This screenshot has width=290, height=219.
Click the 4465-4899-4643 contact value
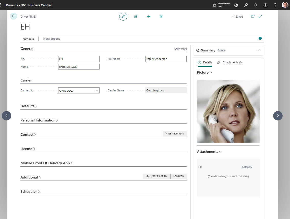point(175,134)
